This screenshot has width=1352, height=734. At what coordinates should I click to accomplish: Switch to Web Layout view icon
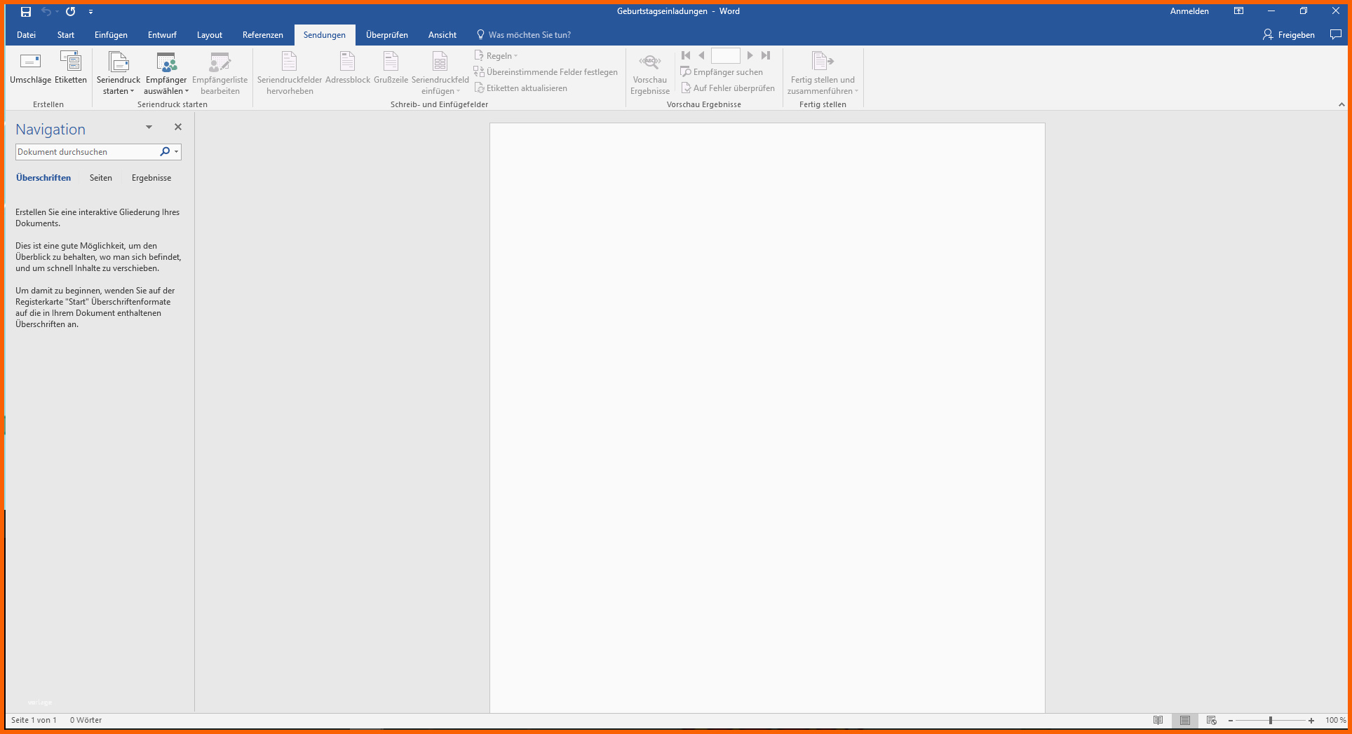click(x=1211, y=720)
